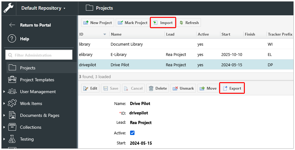Click the wrench administration icon
The height and width of the screenshot is (150, 295).
(x=9, y=8)
